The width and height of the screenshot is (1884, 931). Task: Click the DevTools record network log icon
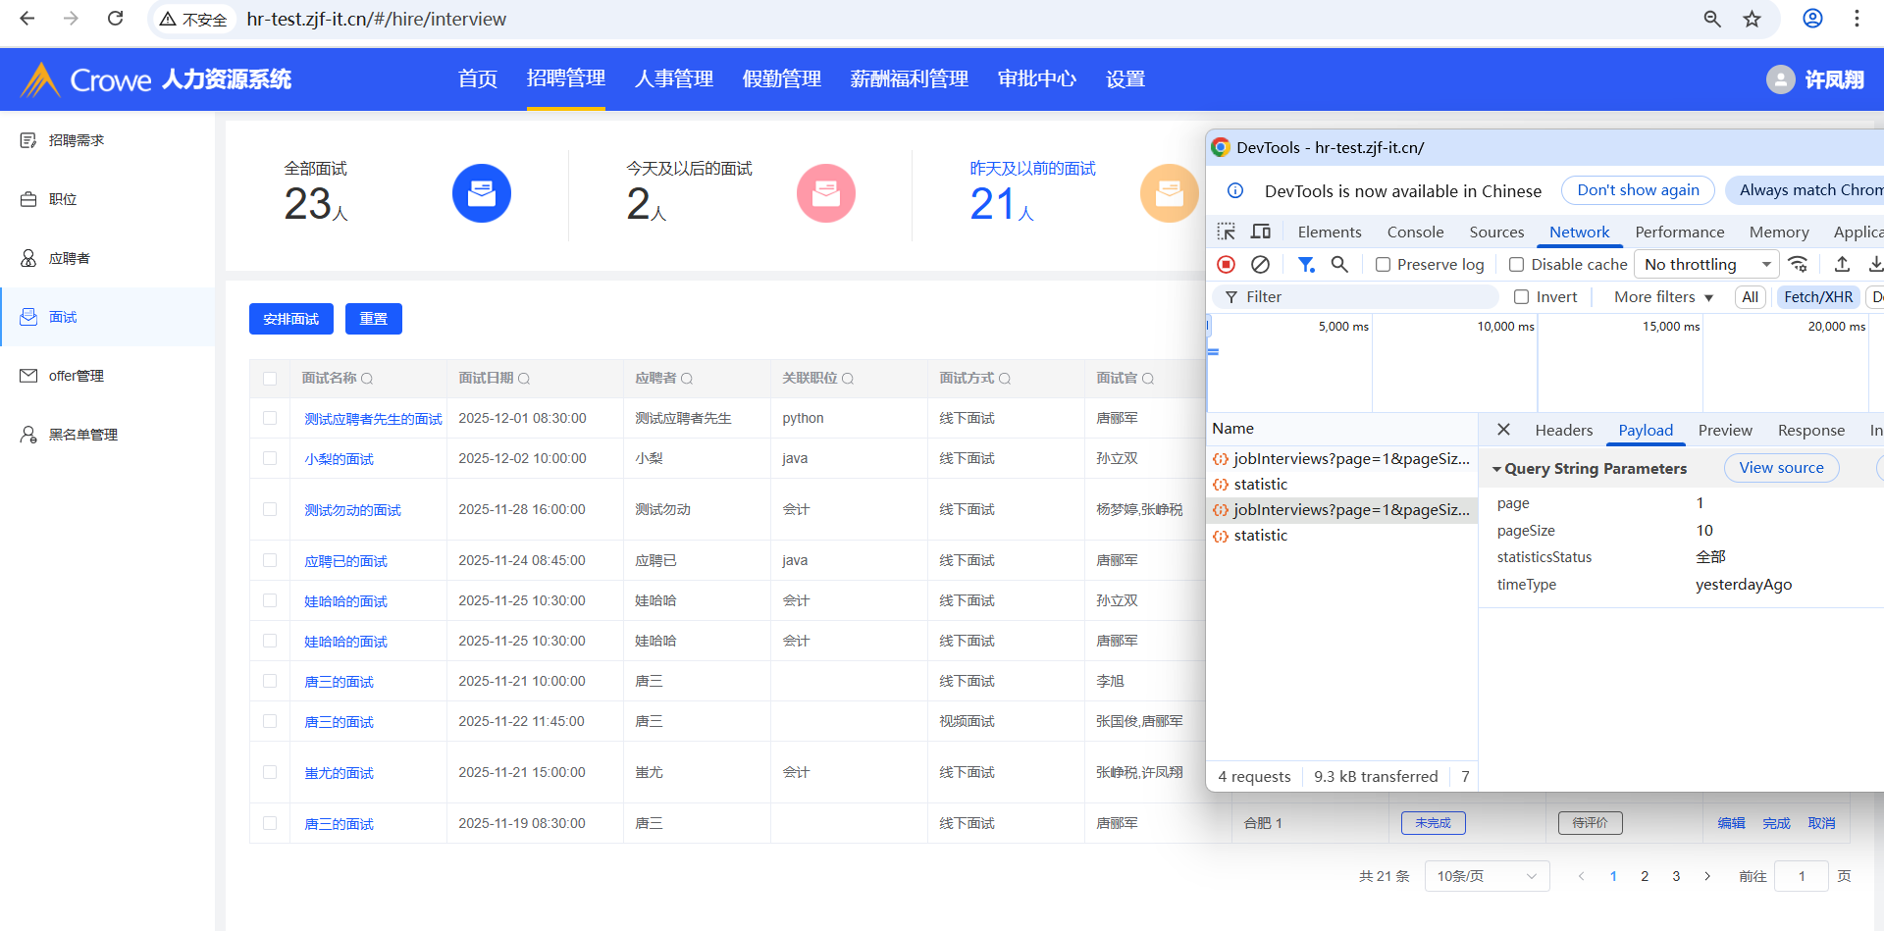coord(1226,265)
